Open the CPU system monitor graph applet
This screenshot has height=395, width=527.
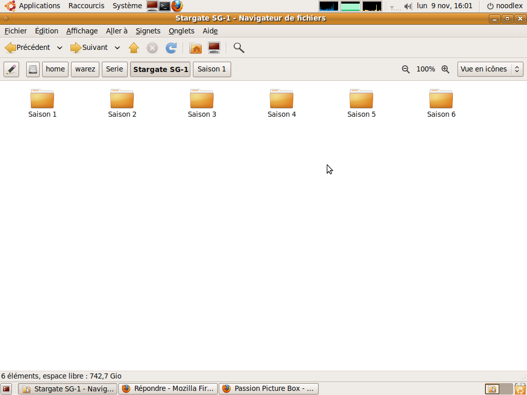329,6
